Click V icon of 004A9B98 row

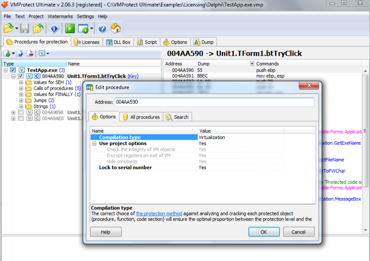30,112
